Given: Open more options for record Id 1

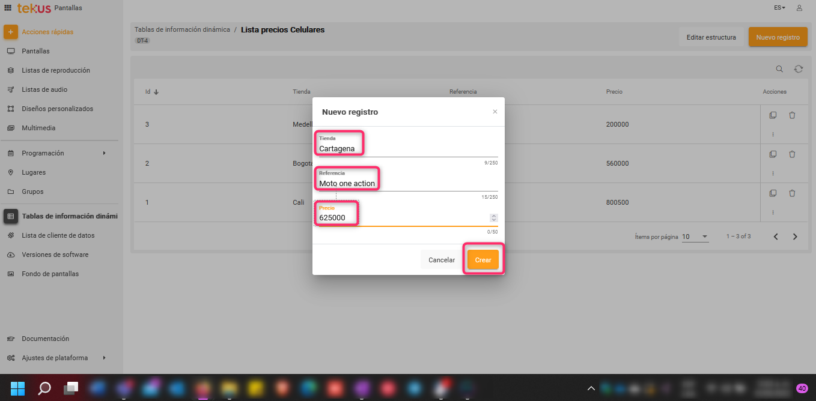Looking at the screenshot, I should point(773,213).
